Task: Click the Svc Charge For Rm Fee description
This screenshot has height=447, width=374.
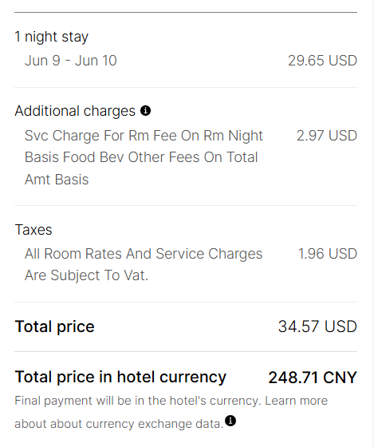Action: click(144, 158)
